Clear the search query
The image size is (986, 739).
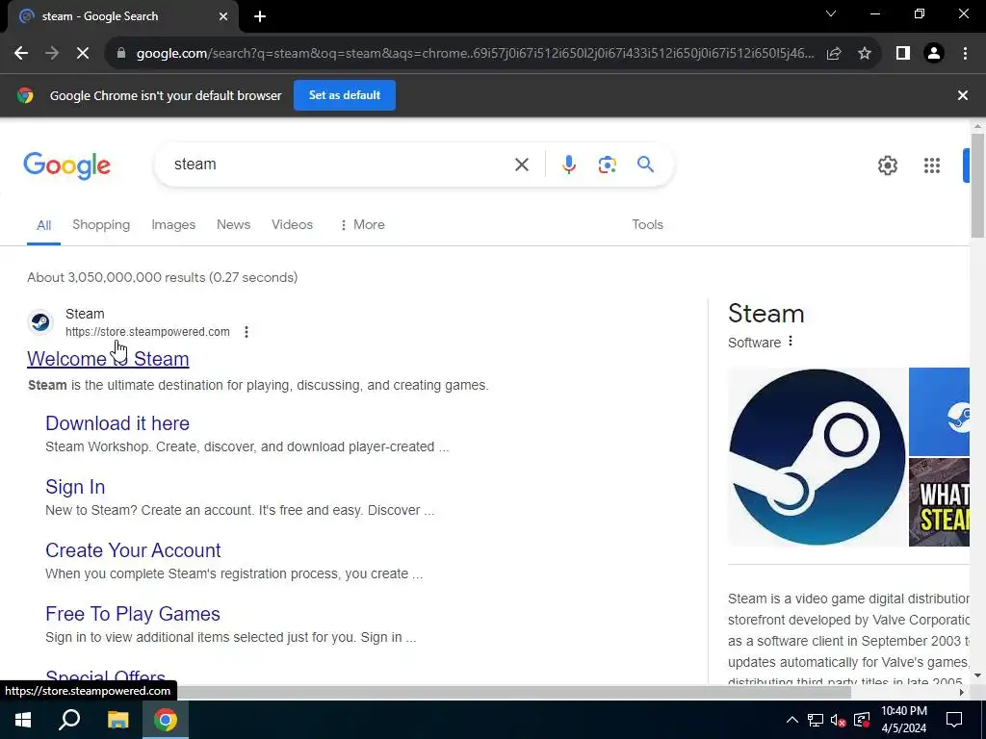click(x=521, y=165)
